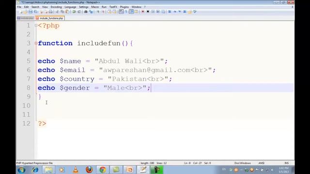Open the Windows Start button

[x=21, y=170]
